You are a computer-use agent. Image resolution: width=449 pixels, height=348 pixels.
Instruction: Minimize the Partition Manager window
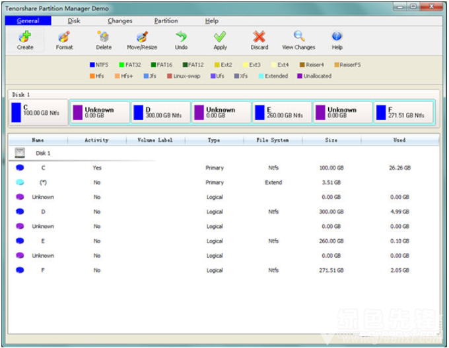coord(400,7)
